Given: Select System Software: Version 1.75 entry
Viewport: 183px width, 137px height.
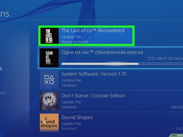Looking at the screenshot, I should tap(111, 80).
